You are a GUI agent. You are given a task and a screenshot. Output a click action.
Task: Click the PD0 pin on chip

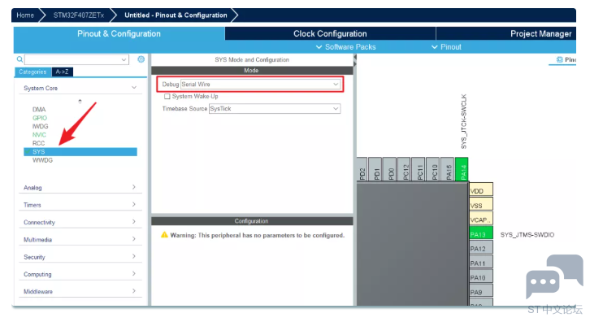point(390,169)
